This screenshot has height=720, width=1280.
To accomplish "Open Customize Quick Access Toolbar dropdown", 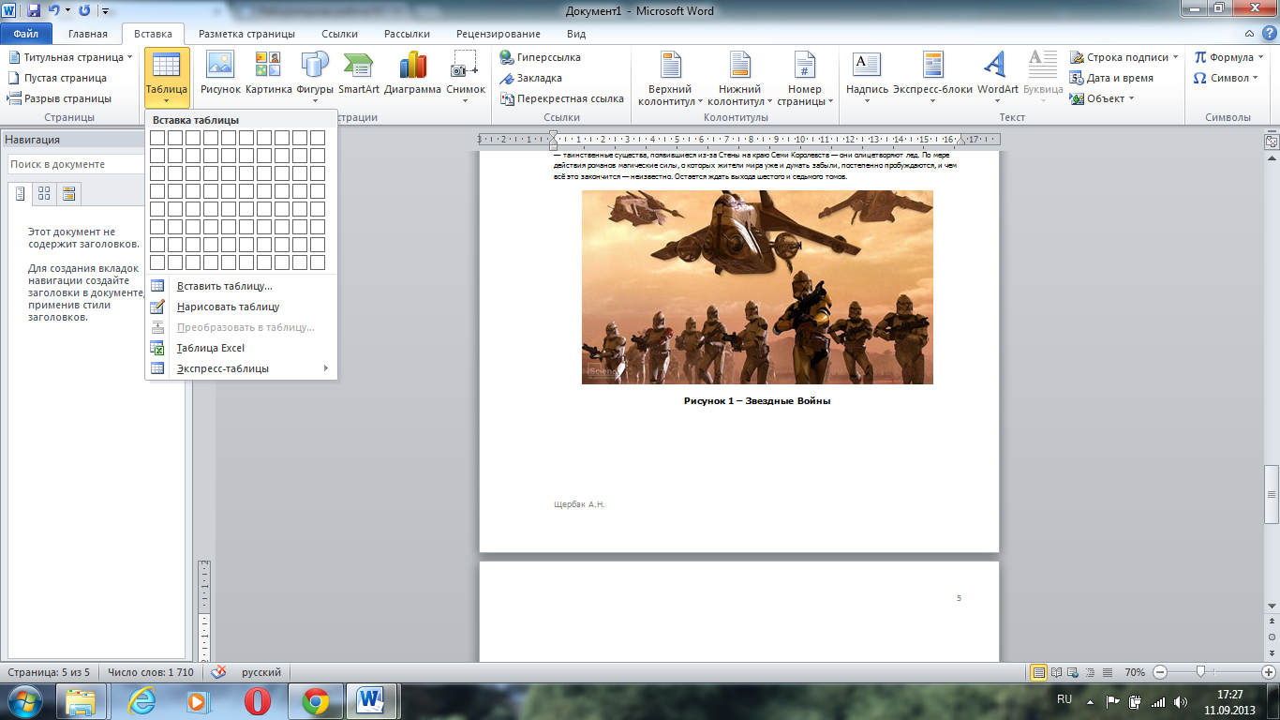I will 104,11.
